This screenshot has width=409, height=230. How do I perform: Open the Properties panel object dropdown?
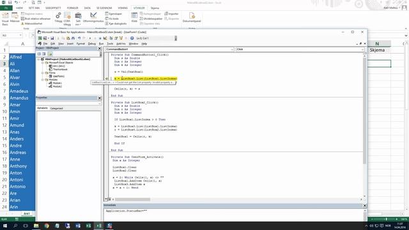tap(100, 103)
